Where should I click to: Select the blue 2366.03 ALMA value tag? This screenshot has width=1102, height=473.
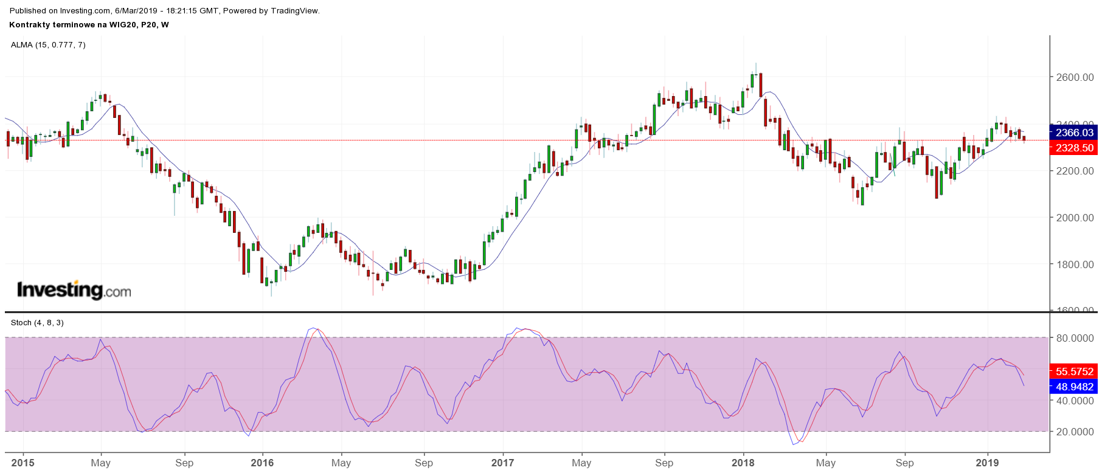pyautogui.click(x=1074, y=133)
